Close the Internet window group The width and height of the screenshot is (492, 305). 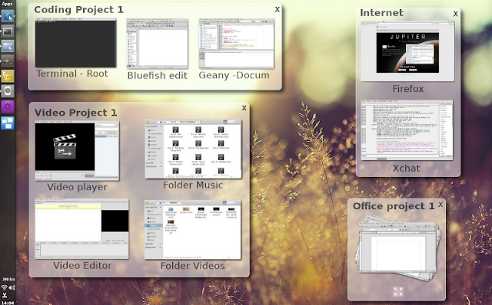pyautogui.click(x=455, y=14)
